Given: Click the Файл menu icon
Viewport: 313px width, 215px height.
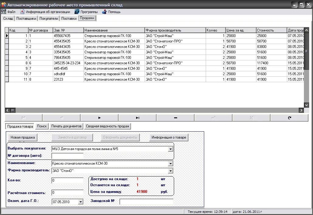Looking at the screenshot, I should tap(4, 12).
